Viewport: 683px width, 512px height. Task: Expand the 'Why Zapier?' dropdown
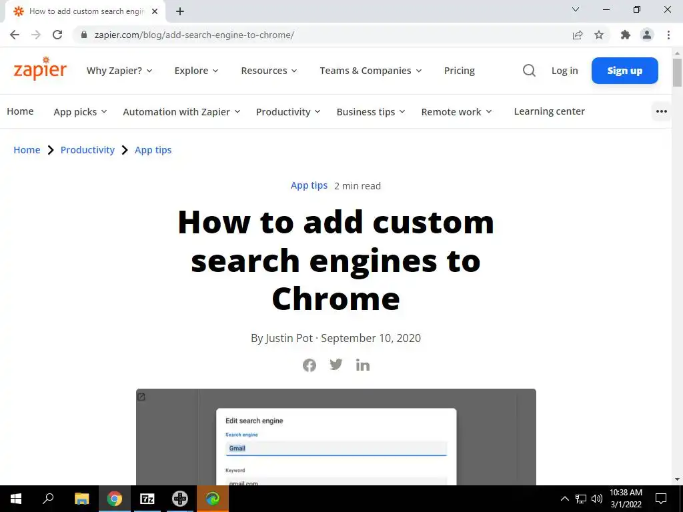point(119,71)
